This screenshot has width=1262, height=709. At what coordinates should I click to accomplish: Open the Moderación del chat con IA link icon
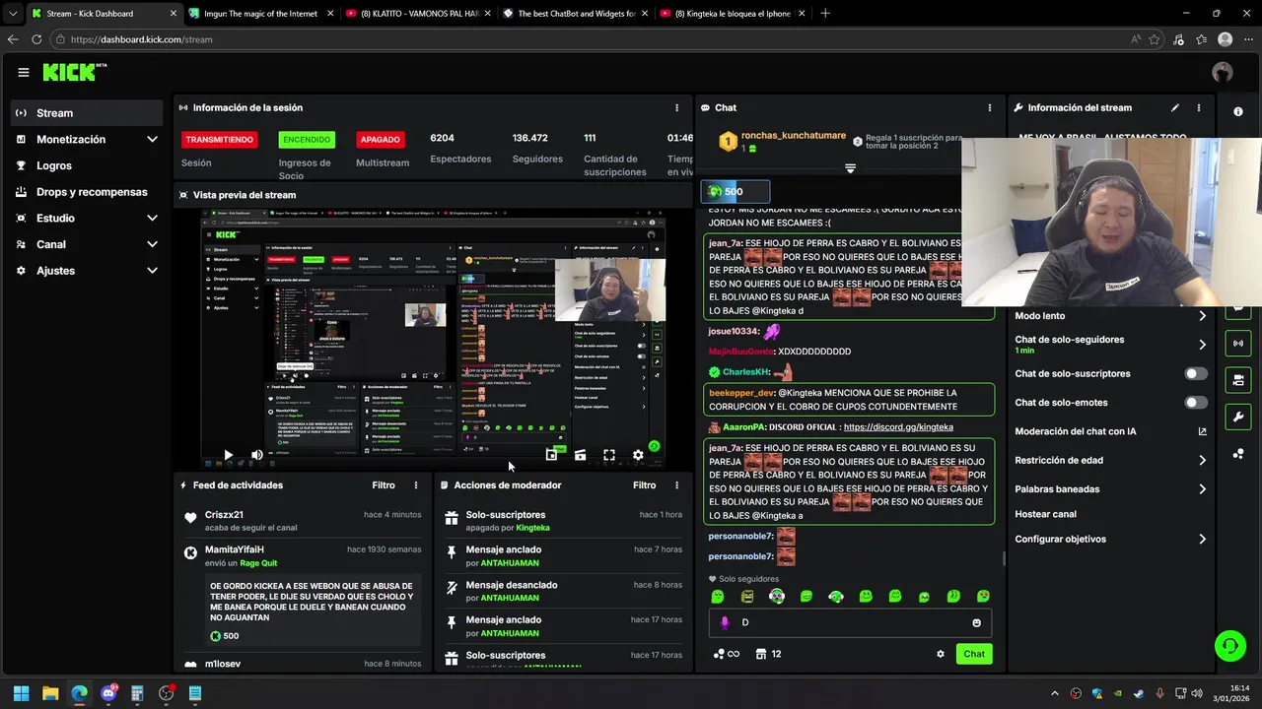(x=1202, y=431)
